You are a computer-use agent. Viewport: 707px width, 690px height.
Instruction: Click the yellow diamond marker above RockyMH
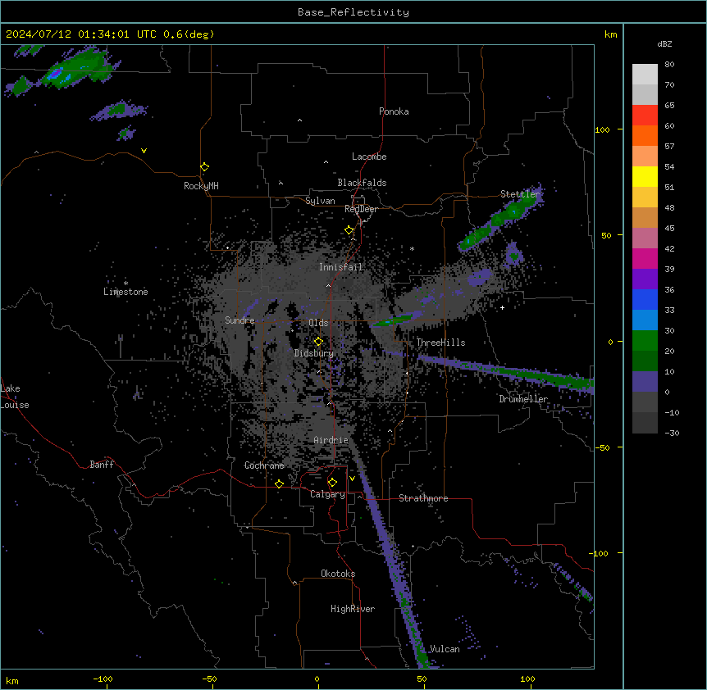(x=205, y=167)
